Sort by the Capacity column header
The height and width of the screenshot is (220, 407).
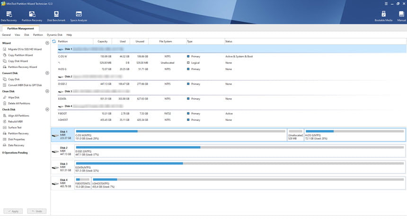click(103, 42)
